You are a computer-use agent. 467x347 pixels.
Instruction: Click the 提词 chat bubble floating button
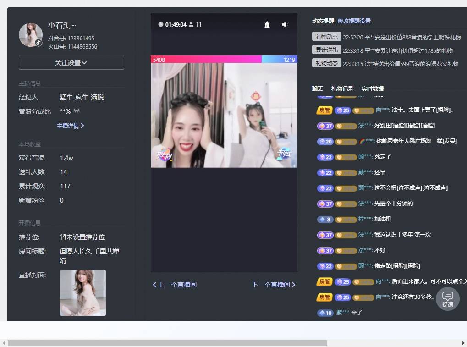pyautogui.click(x=447, y=299)
